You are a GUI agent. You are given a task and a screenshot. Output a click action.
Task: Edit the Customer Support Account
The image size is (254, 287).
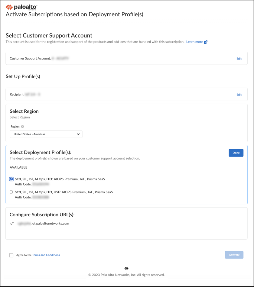[x=239, y=59]
